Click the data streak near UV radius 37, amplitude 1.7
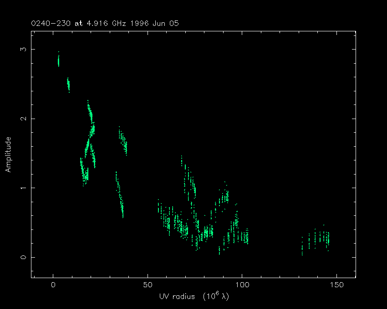 click(x=123, y=142)
